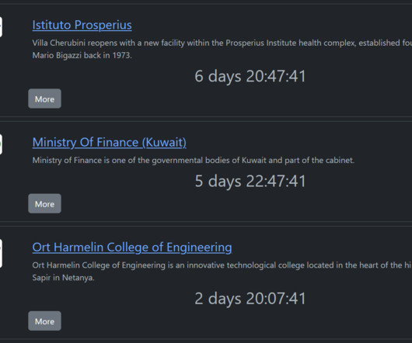Click the logo thumbnail beside Ministry Of Finance
This screenshot has height=343, width=412.
[1, 144]
